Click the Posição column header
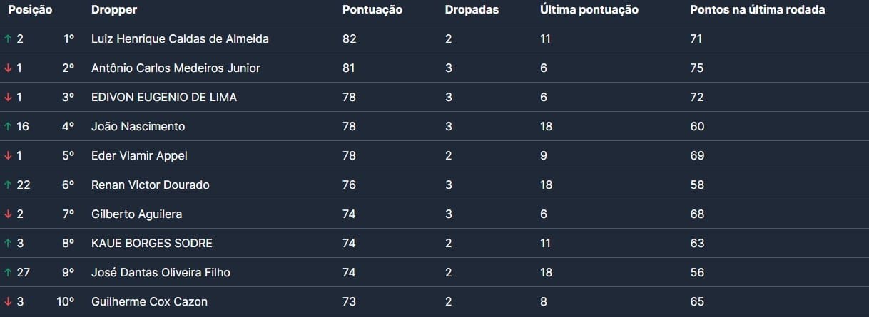The image size is (869, 317). click(30, 10)
